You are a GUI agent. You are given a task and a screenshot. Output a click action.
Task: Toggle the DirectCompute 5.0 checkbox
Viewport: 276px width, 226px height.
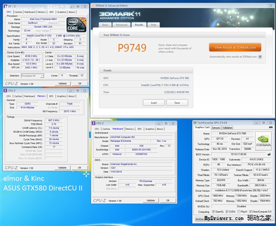250,211
